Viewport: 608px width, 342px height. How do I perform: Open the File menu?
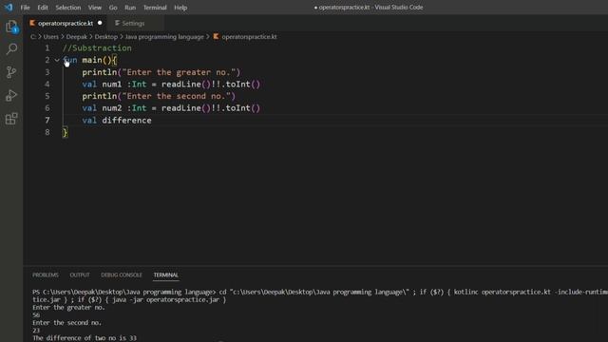[x=26, y=8]
